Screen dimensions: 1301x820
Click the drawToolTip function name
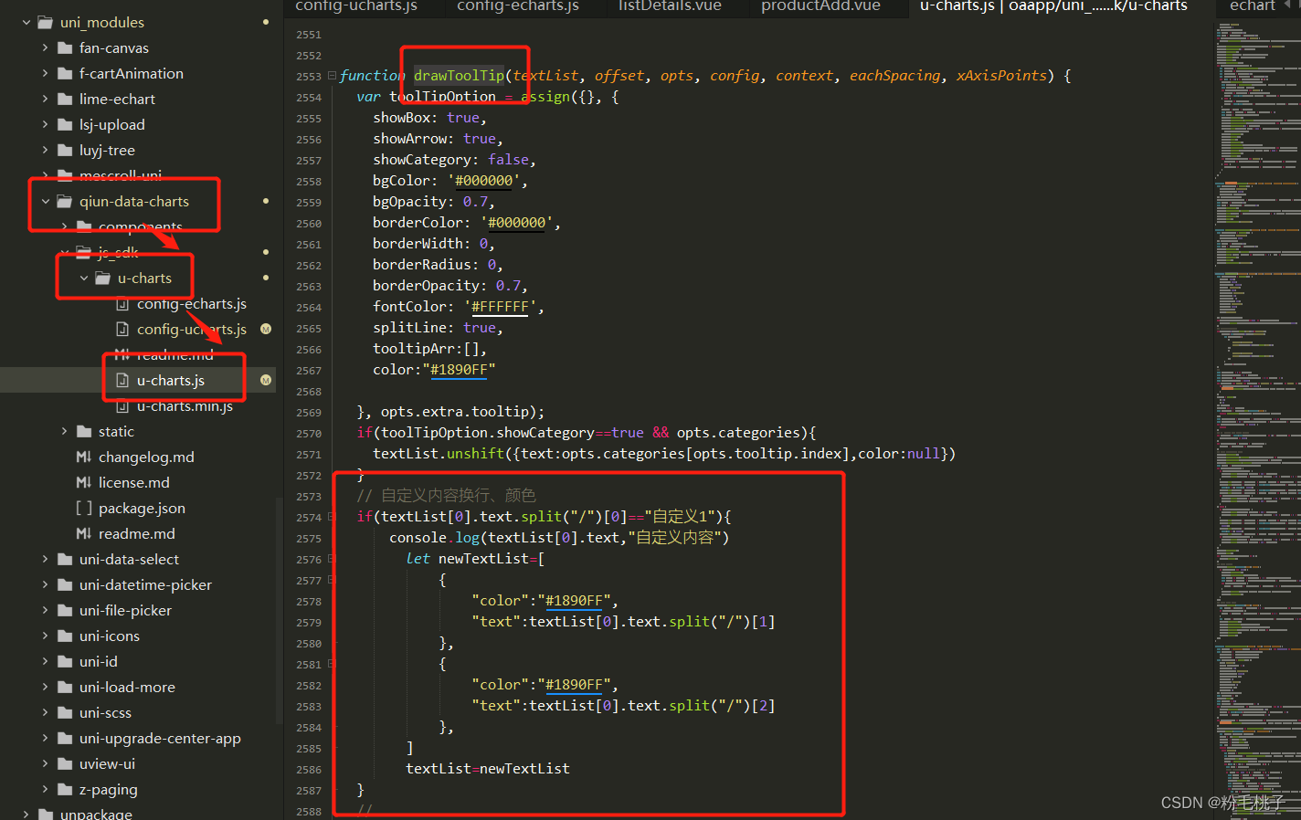click(x=459, y=76)
